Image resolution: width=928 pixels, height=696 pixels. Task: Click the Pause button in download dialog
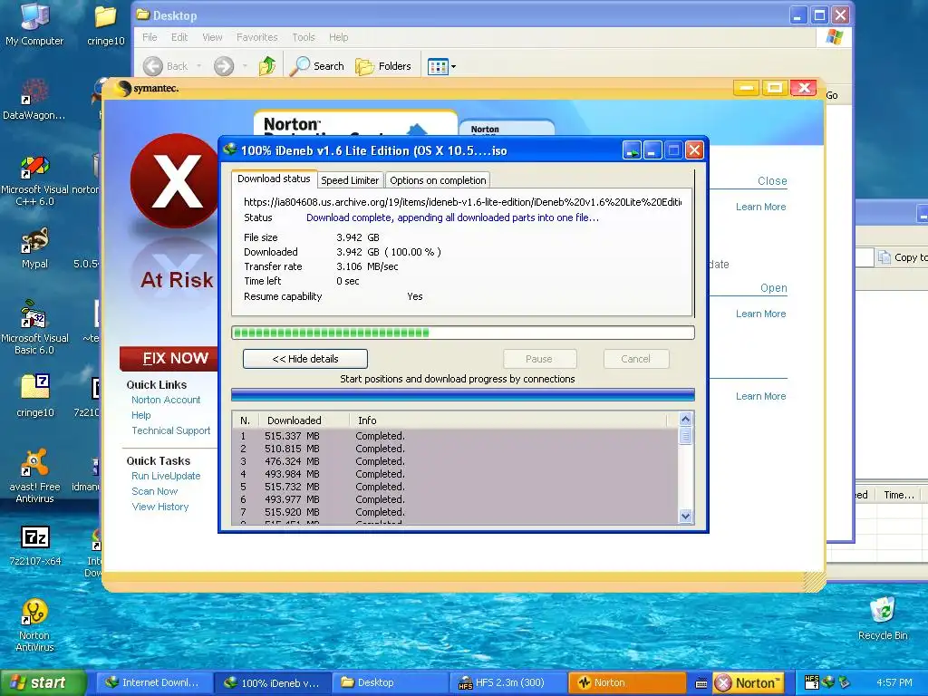click(x=539, y=359)
